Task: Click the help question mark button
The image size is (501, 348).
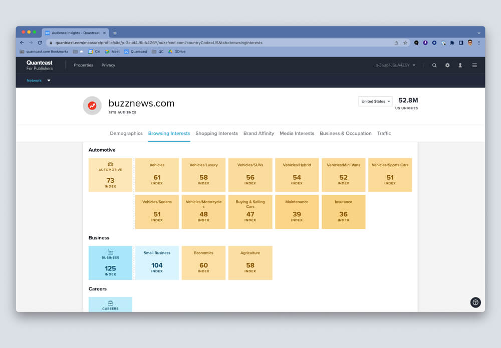Action: click(475, 302)
